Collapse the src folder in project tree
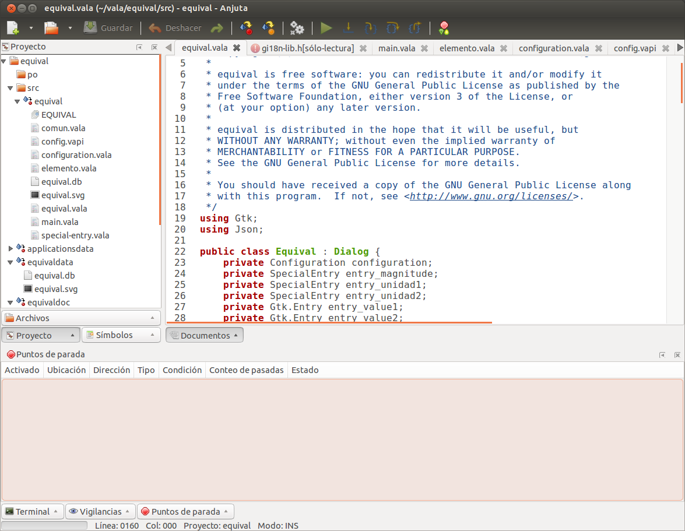Viewport: 685px width, 531px height. coord(10,88)
